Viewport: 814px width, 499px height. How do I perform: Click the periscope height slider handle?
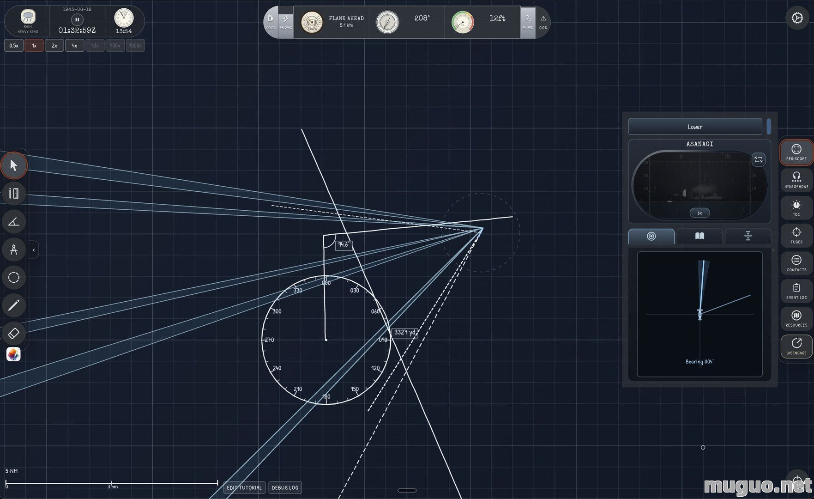pos(769,126)
